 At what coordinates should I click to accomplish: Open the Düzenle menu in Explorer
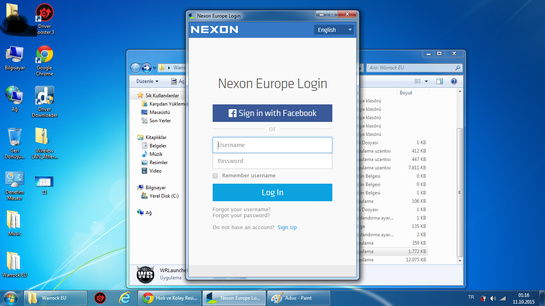(147, 81)
